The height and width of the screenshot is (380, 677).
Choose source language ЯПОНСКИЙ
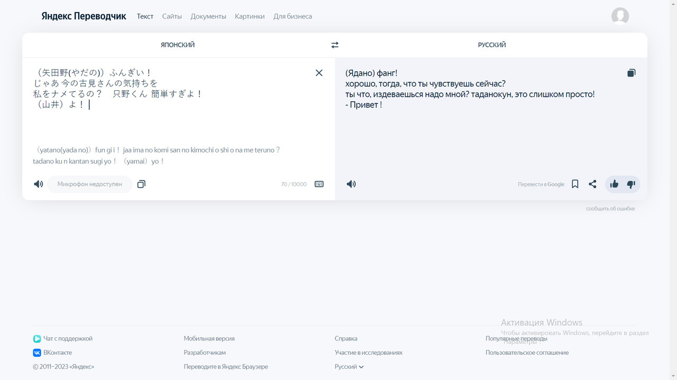[x=178, y=45]
